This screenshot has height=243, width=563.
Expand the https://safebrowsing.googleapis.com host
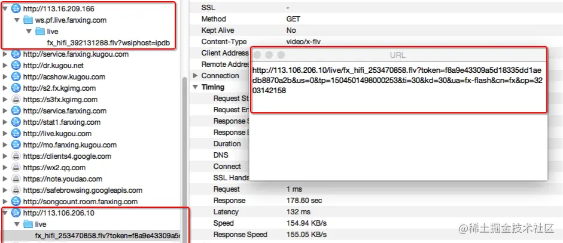5,190
